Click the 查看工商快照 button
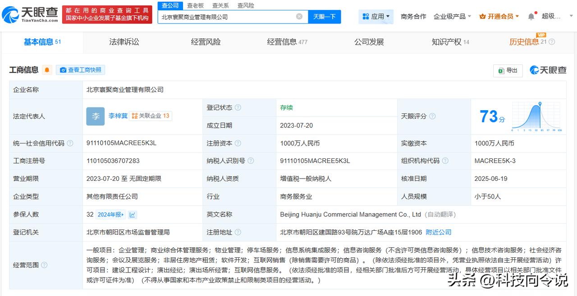577x296 pixels. pos(81,70)
